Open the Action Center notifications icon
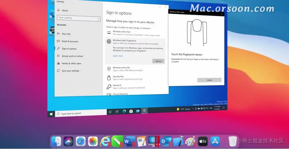The image size is (289, 149). point(224,107)
